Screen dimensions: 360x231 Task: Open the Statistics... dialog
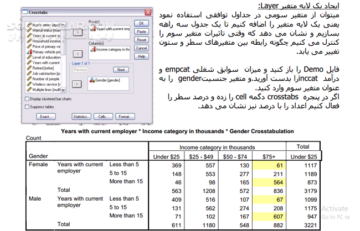[81, 117]
